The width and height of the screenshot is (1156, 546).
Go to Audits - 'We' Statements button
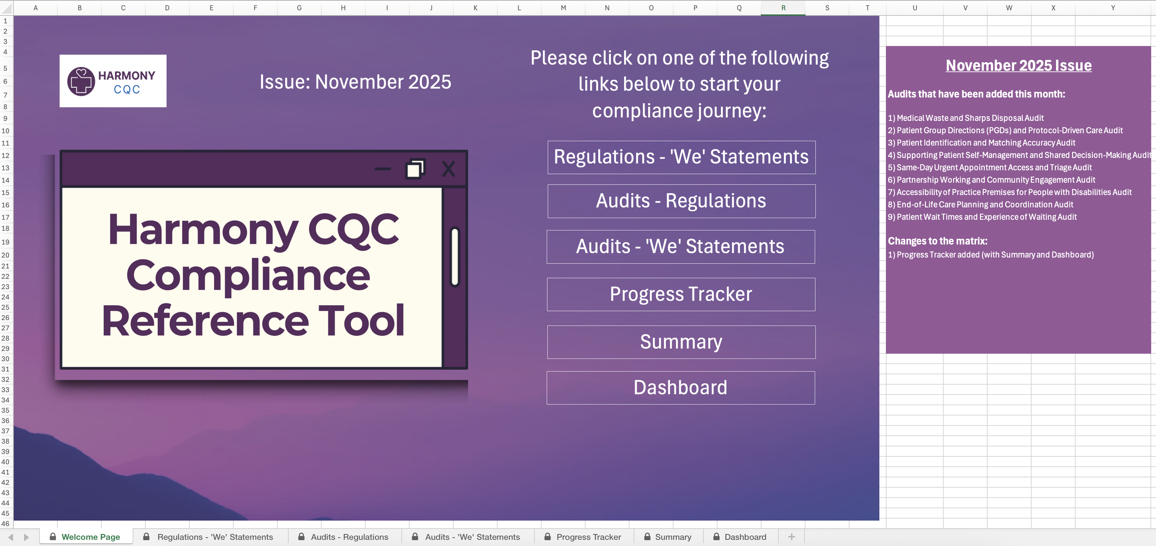pos(680,247)
